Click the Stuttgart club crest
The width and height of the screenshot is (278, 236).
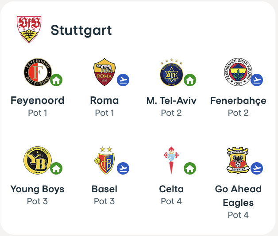29,29
